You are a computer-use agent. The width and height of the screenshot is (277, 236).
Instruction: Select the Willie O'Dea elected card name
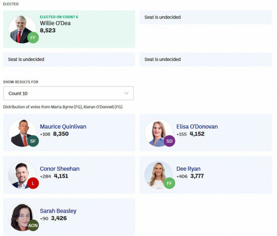55,23
